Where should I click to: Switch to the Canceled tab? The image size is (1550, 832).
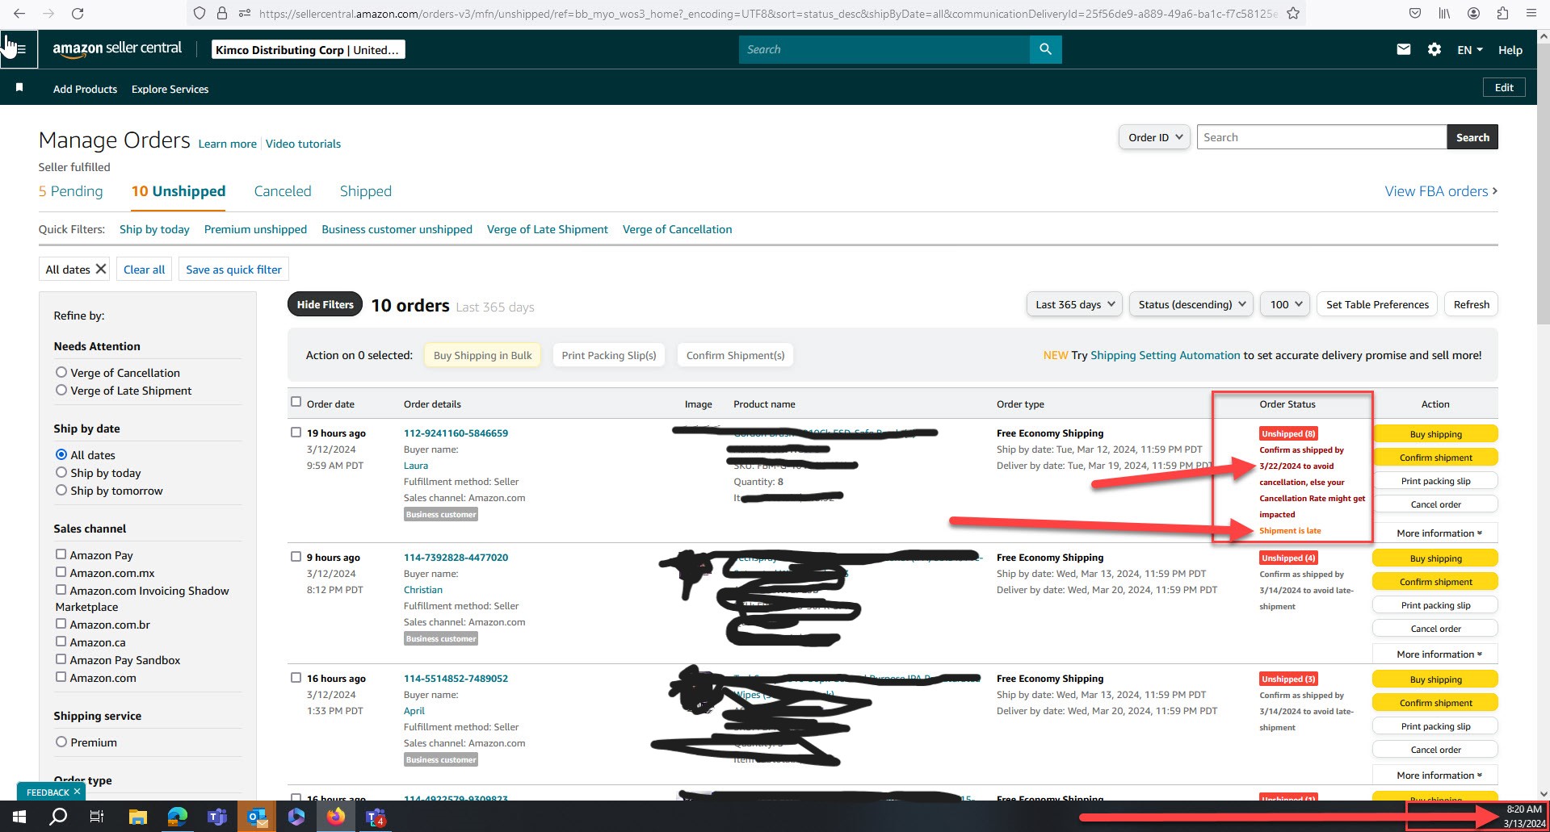click(283, 191)
